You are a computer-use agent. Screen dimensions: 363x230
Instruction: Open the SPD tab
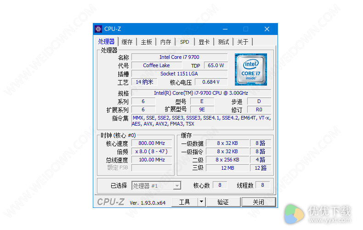pos(185,42)
